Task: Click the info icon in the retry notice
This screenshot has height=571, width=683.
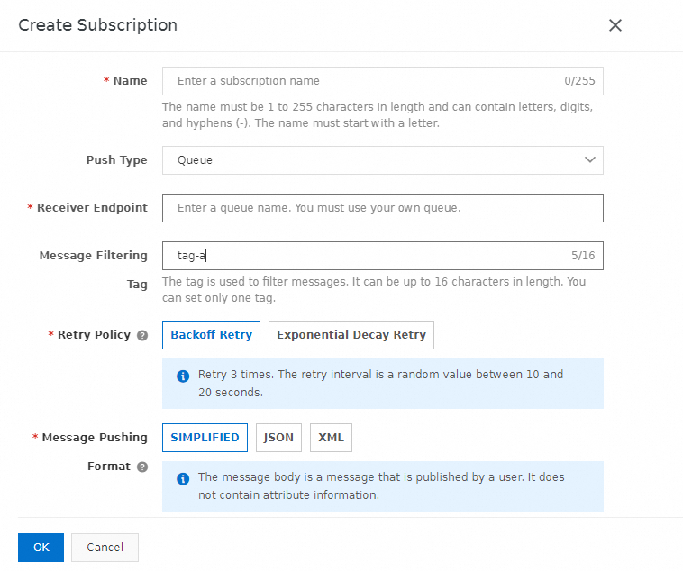Action: 183,376
